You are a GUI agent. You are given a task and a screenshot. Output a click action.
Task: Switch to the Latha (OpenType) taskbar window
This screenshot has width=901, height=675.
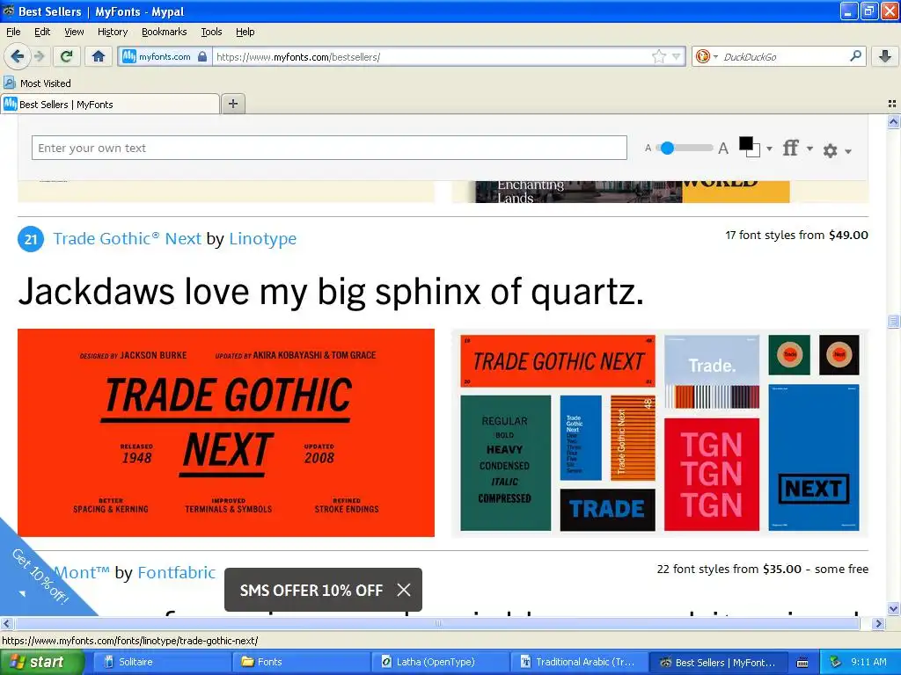click(440, 662)
